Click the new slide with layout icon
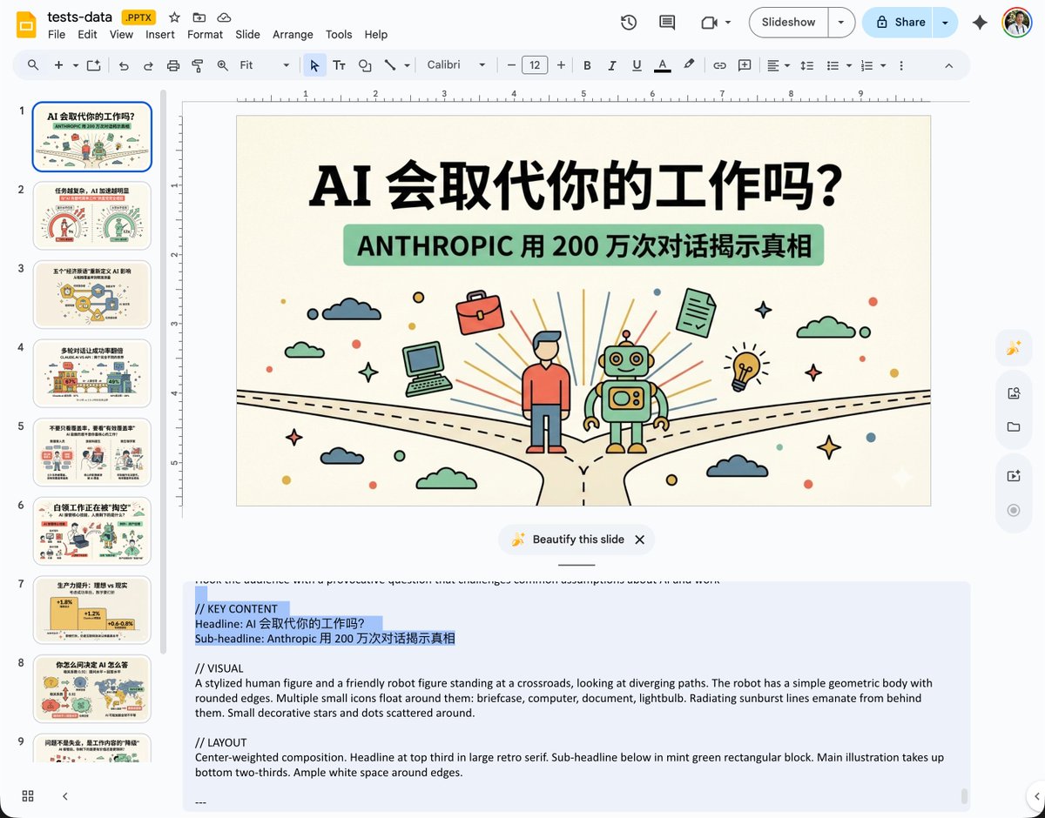1045x818 pixels. [94, 65]
